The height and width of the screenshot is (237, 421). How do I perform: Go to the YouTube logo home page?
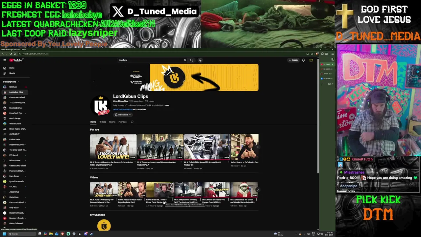click(15, 60)
